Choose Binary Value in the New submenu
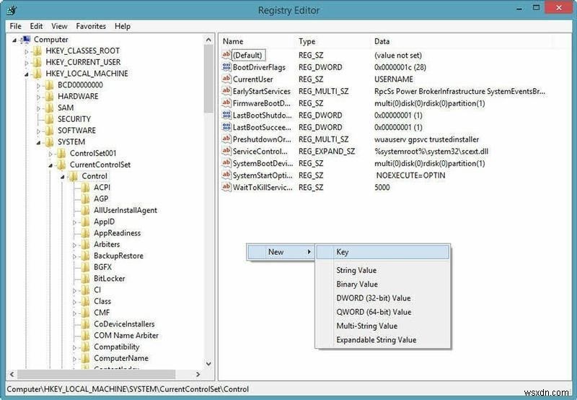Image resolution: width=577 pixels, height=400 pixels. 383,284
